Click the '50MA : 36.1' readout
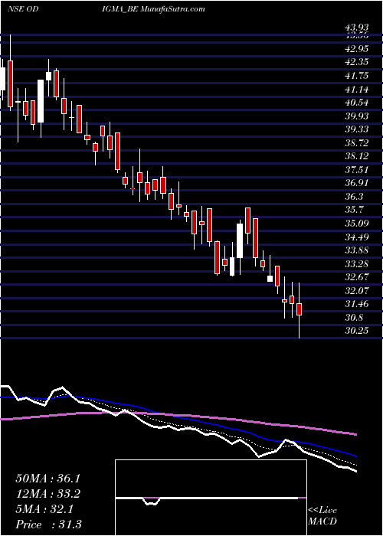Image resolution: width=383 pixels, height=536 pixels. click(47, 479)
